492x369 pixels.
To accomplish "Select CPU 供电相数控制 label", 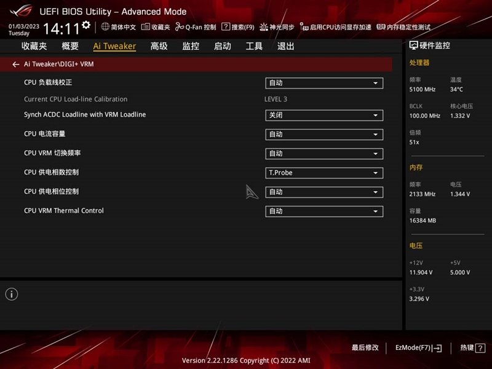I will (52, 172).
